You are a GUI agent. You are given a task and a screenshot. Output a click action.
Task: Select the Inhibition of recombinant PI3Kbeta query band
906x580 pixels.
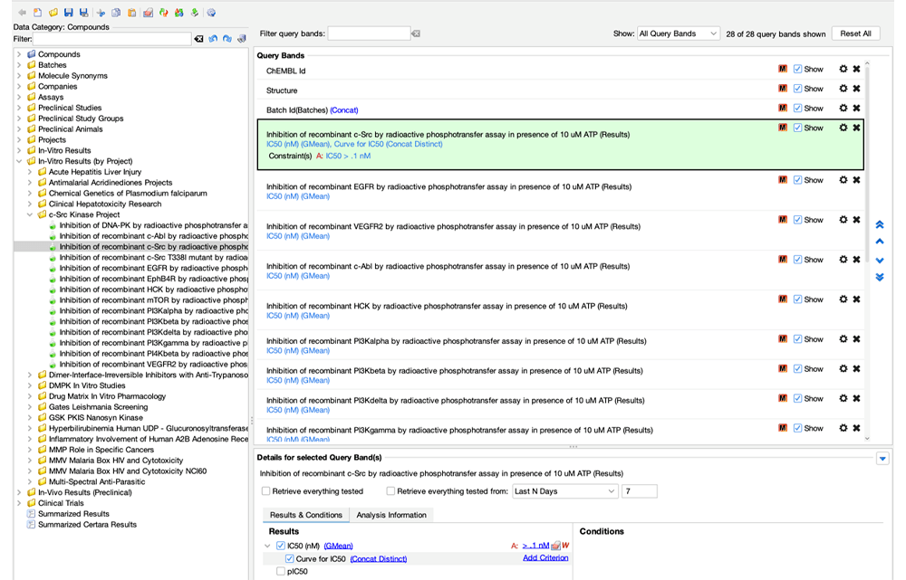point(561,374)
